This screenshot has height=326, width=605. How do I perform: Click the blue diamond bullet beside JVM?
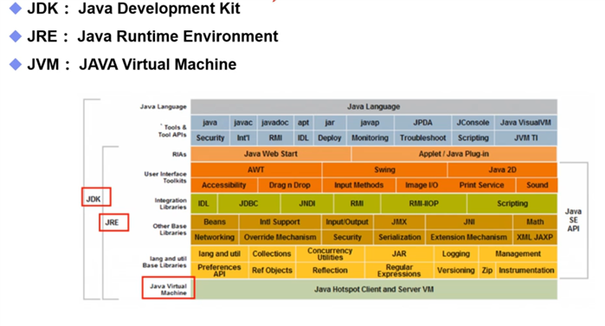coord(16,64)
